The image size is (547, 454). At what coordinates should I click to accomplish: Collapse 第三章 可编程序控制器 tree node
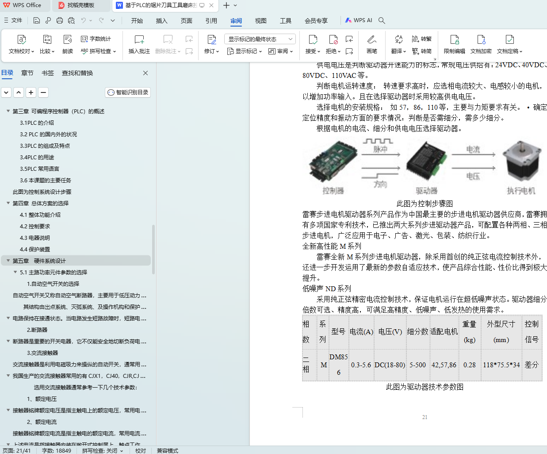pos(8,111)
